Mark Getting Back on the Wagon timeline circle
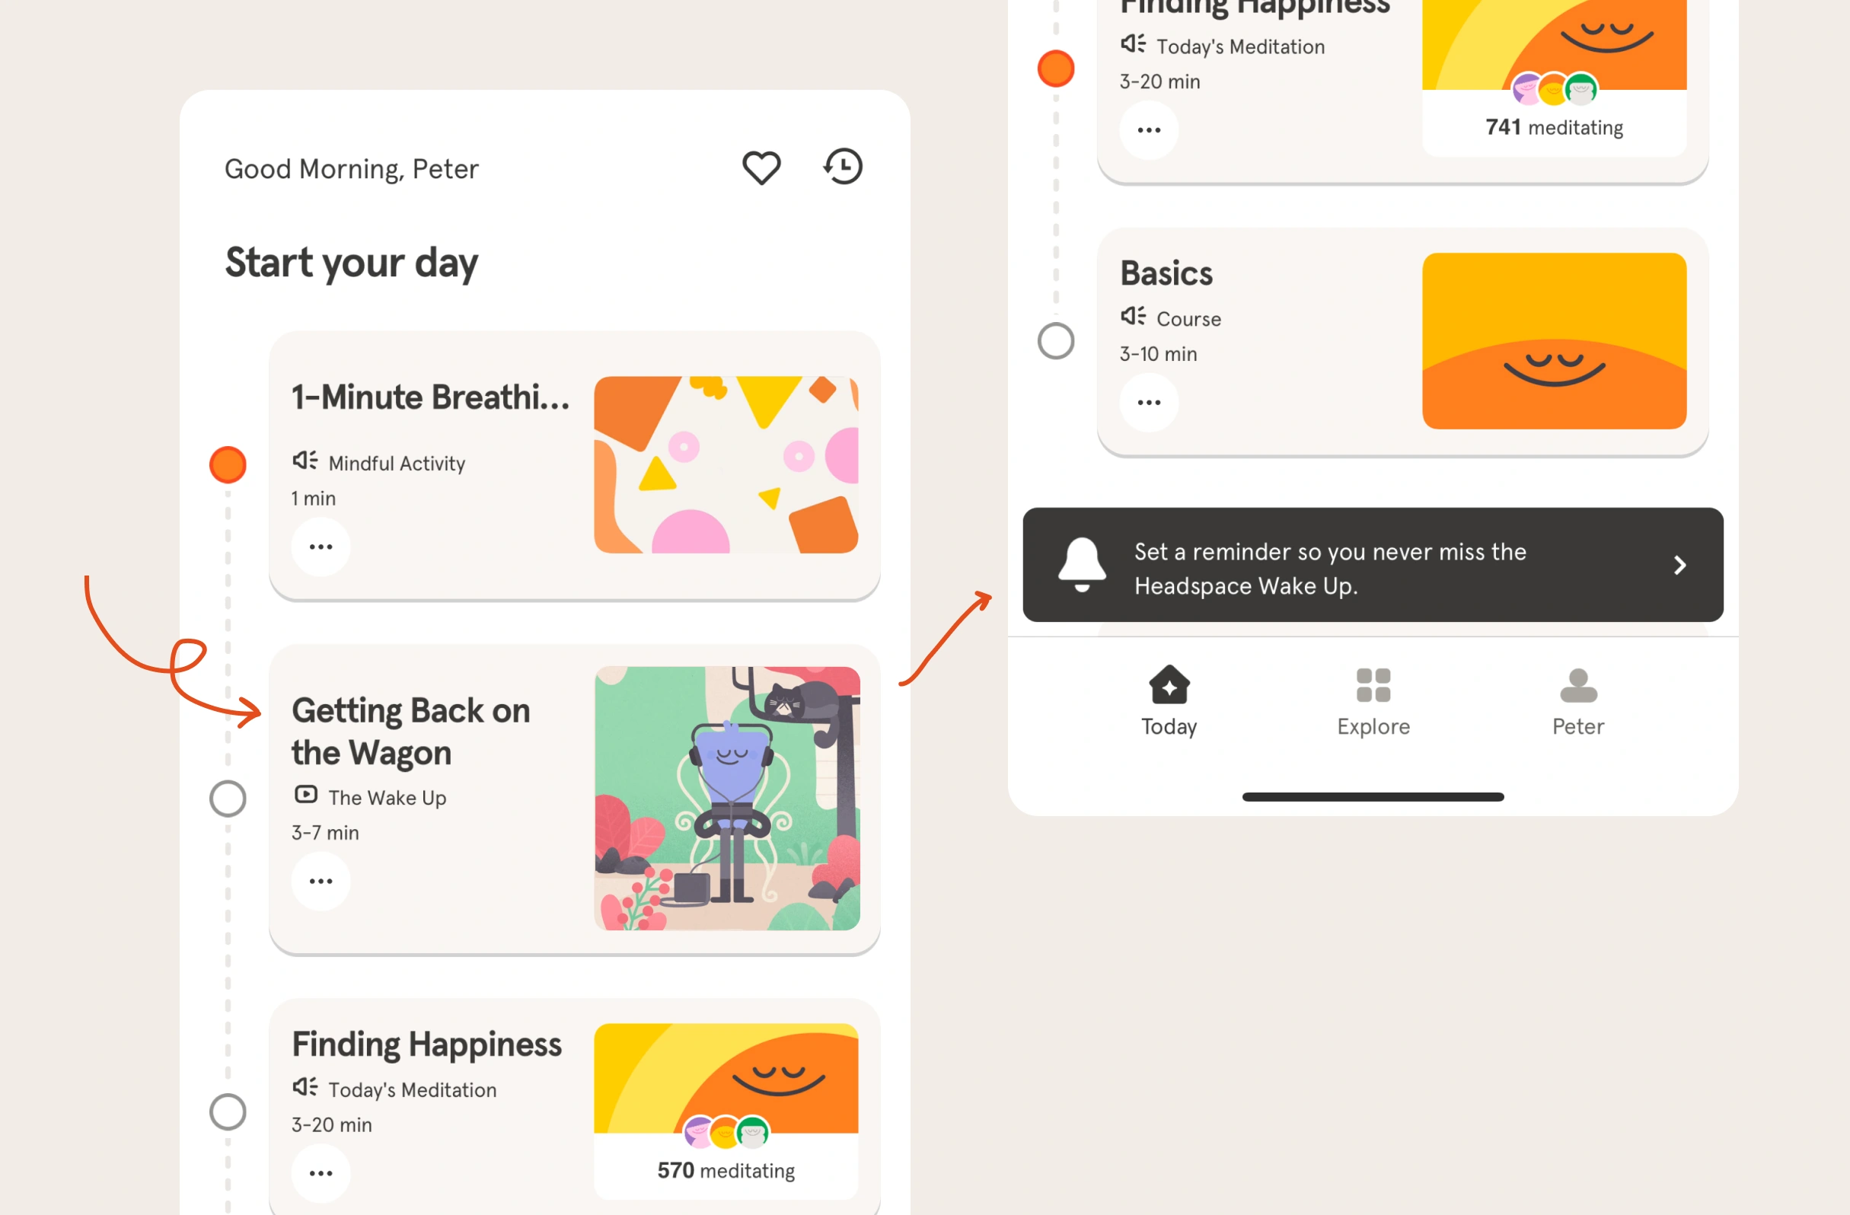Image resolution: width=1850 pixels, height=1215 pixels. click(x=228, y=799)
